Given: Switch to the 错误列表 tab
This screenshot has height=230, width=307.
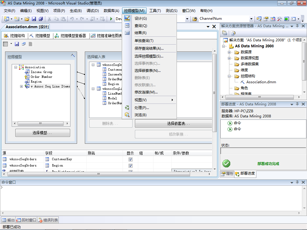Looking at the screenshot, I should point(48,220).
